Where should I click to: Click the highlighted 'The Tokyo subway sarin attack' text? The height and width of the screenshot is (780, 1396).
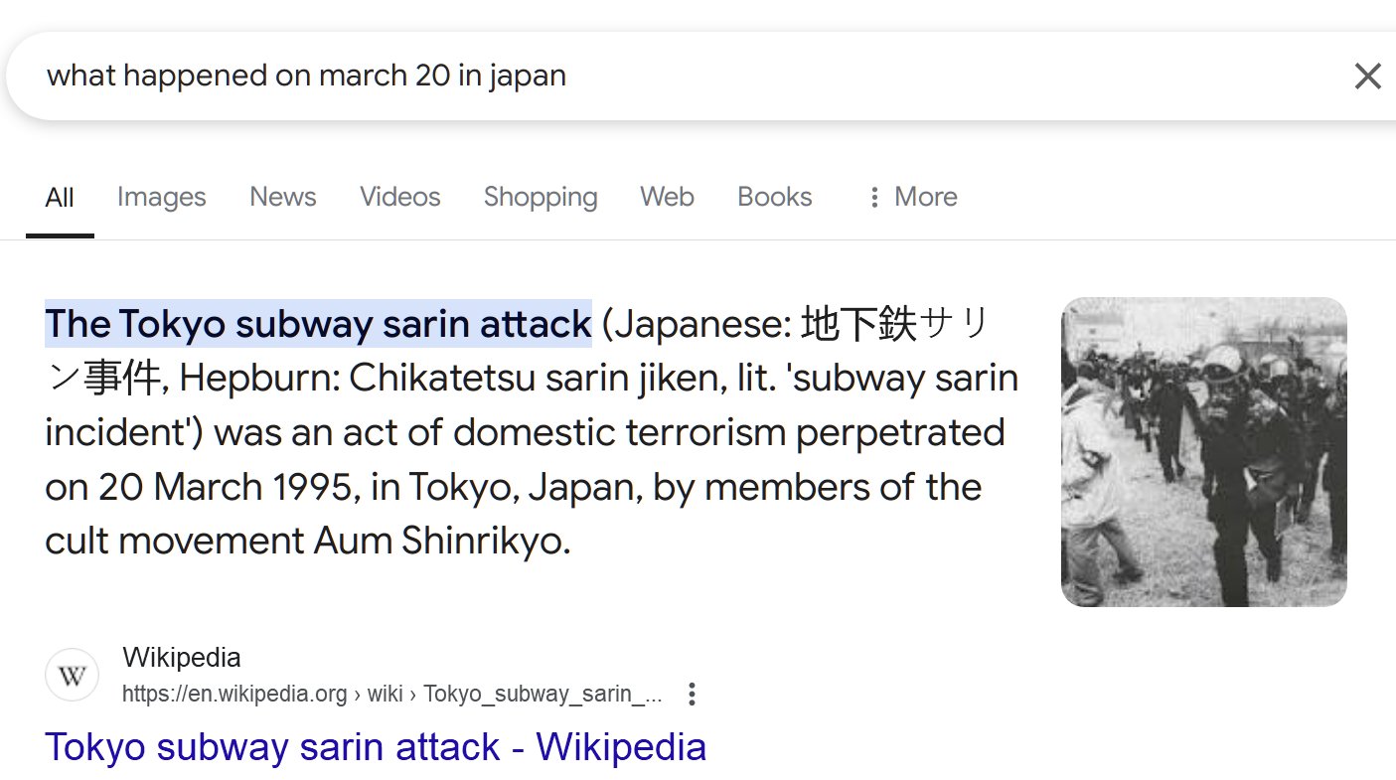pyautogui.click(x=318, y=324)
